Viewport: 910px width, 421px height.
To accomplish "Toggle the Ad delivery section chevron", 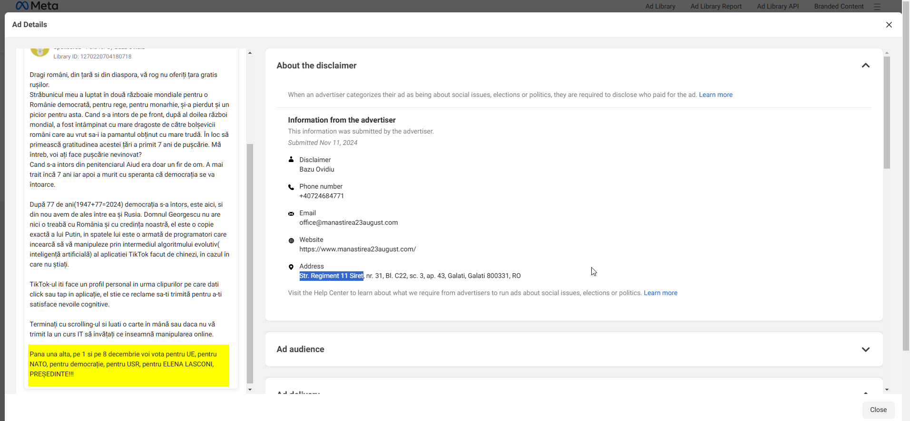I will click(x=865, y=392).
